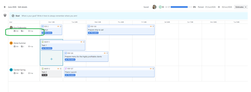Image resolution: width=251 pixels, height=92 pixels.
Task: Open the MAYF-1 Task 1 card
Action: 63,45
